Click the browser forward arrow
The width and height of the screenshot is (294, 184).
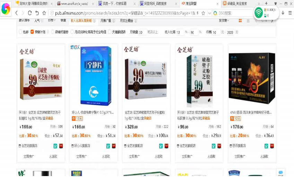click(23, 13)
